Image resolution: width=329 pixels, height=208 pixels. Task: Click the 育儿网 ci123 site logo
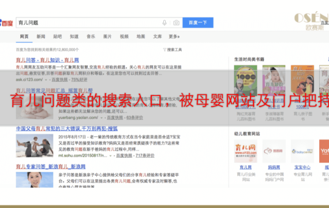click(245, 151)
